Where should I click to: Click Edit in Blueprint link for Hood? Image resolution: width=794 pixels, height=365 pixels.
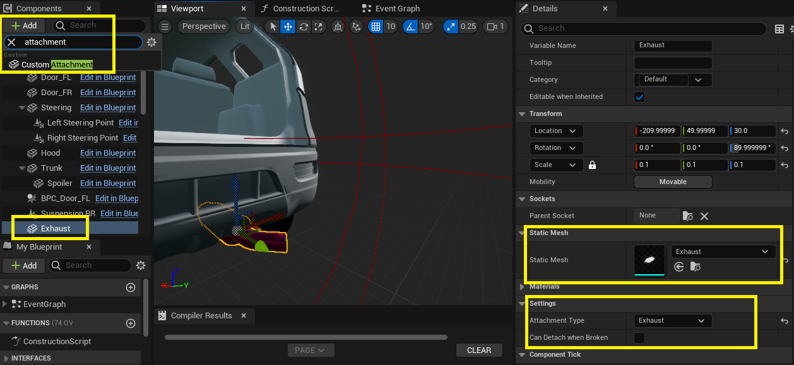pyautogui.click(x=108, y=153)
